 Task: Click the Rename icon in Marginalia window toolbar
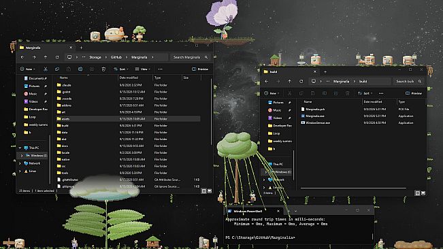[80, 69]
